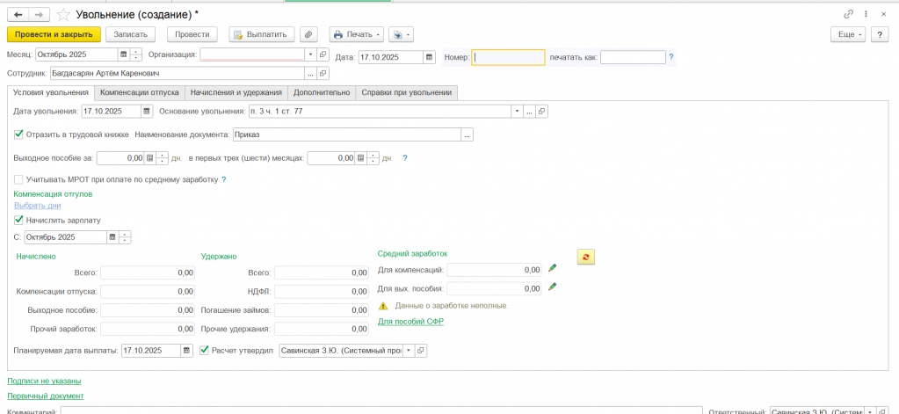
Task: Open the attached files paperclip icon
Action: (x=308, y=34)
